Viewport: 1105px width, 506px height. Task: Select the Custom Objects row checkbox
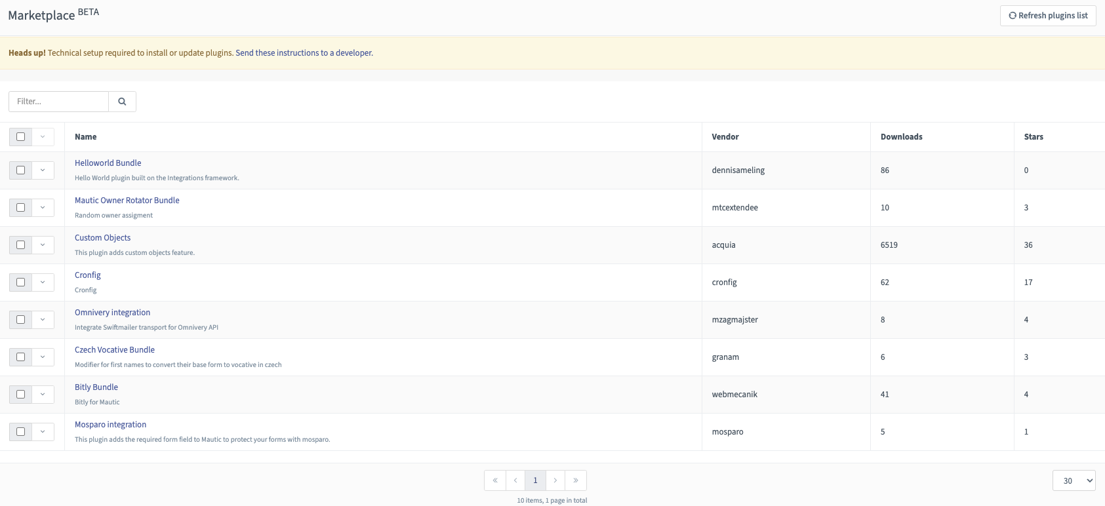click(x=21, y=245)
